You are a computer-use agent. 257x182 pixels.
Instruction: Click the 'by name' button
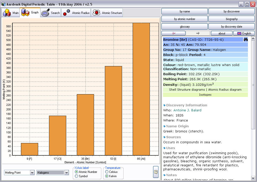pos(184,11)
